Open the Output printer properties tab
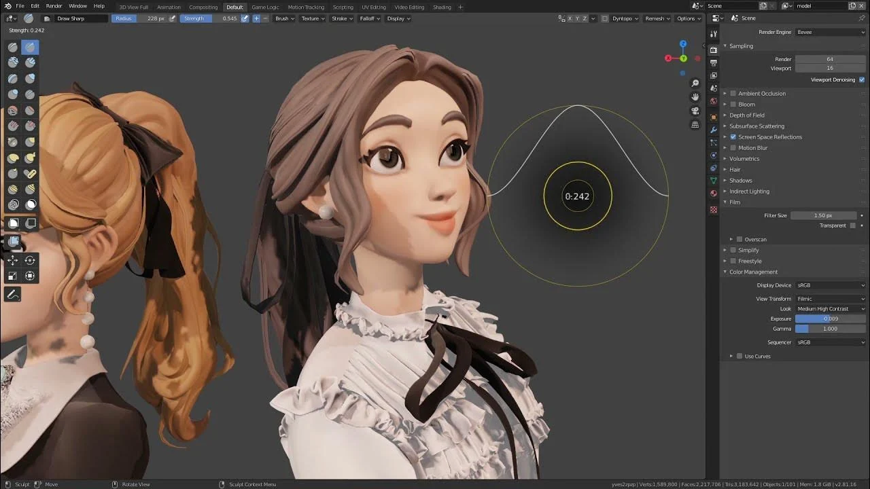 click(x=713, y=62)
